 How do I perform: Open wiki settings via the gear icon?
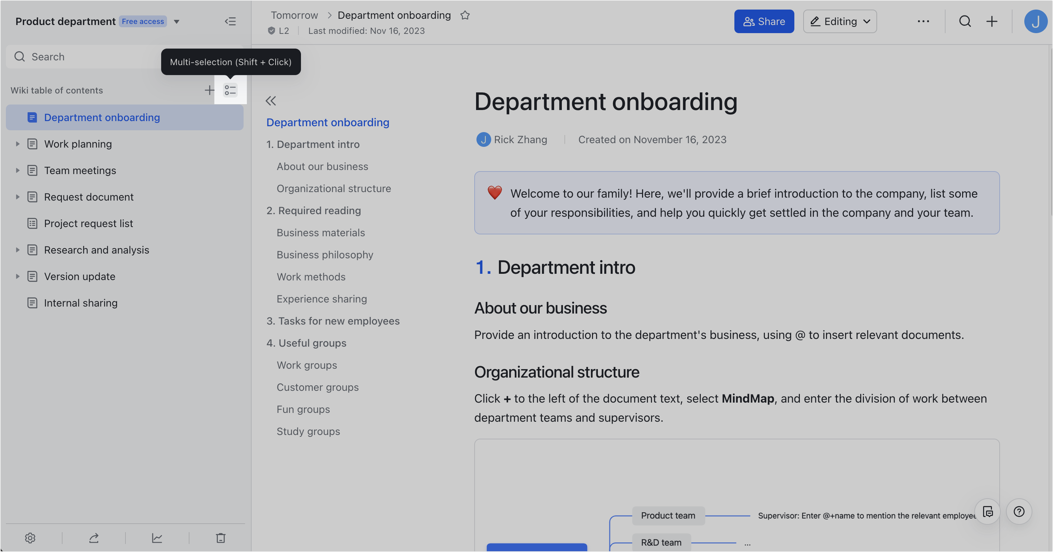point(30,538)
